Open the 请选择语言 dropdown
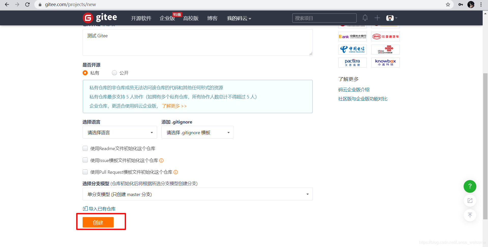Image resolution: width=488 pixels, height=247 pixels. (119, 132)
